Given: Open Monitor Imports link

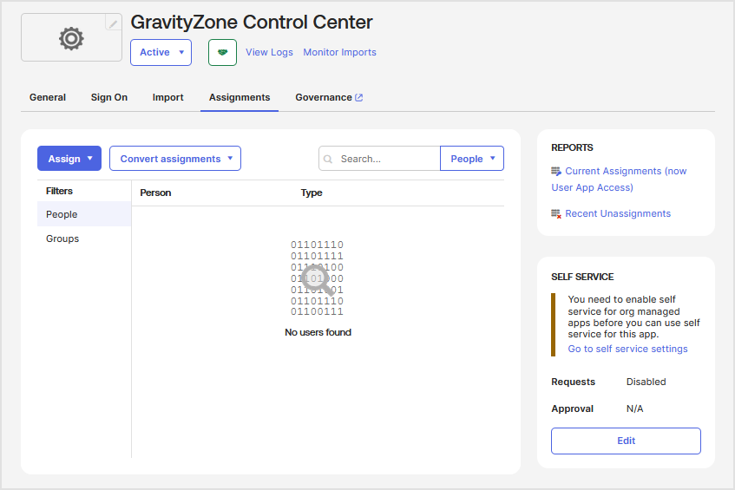Looking at the screenshot, I should pyautogui.click(x=340, y=52).
